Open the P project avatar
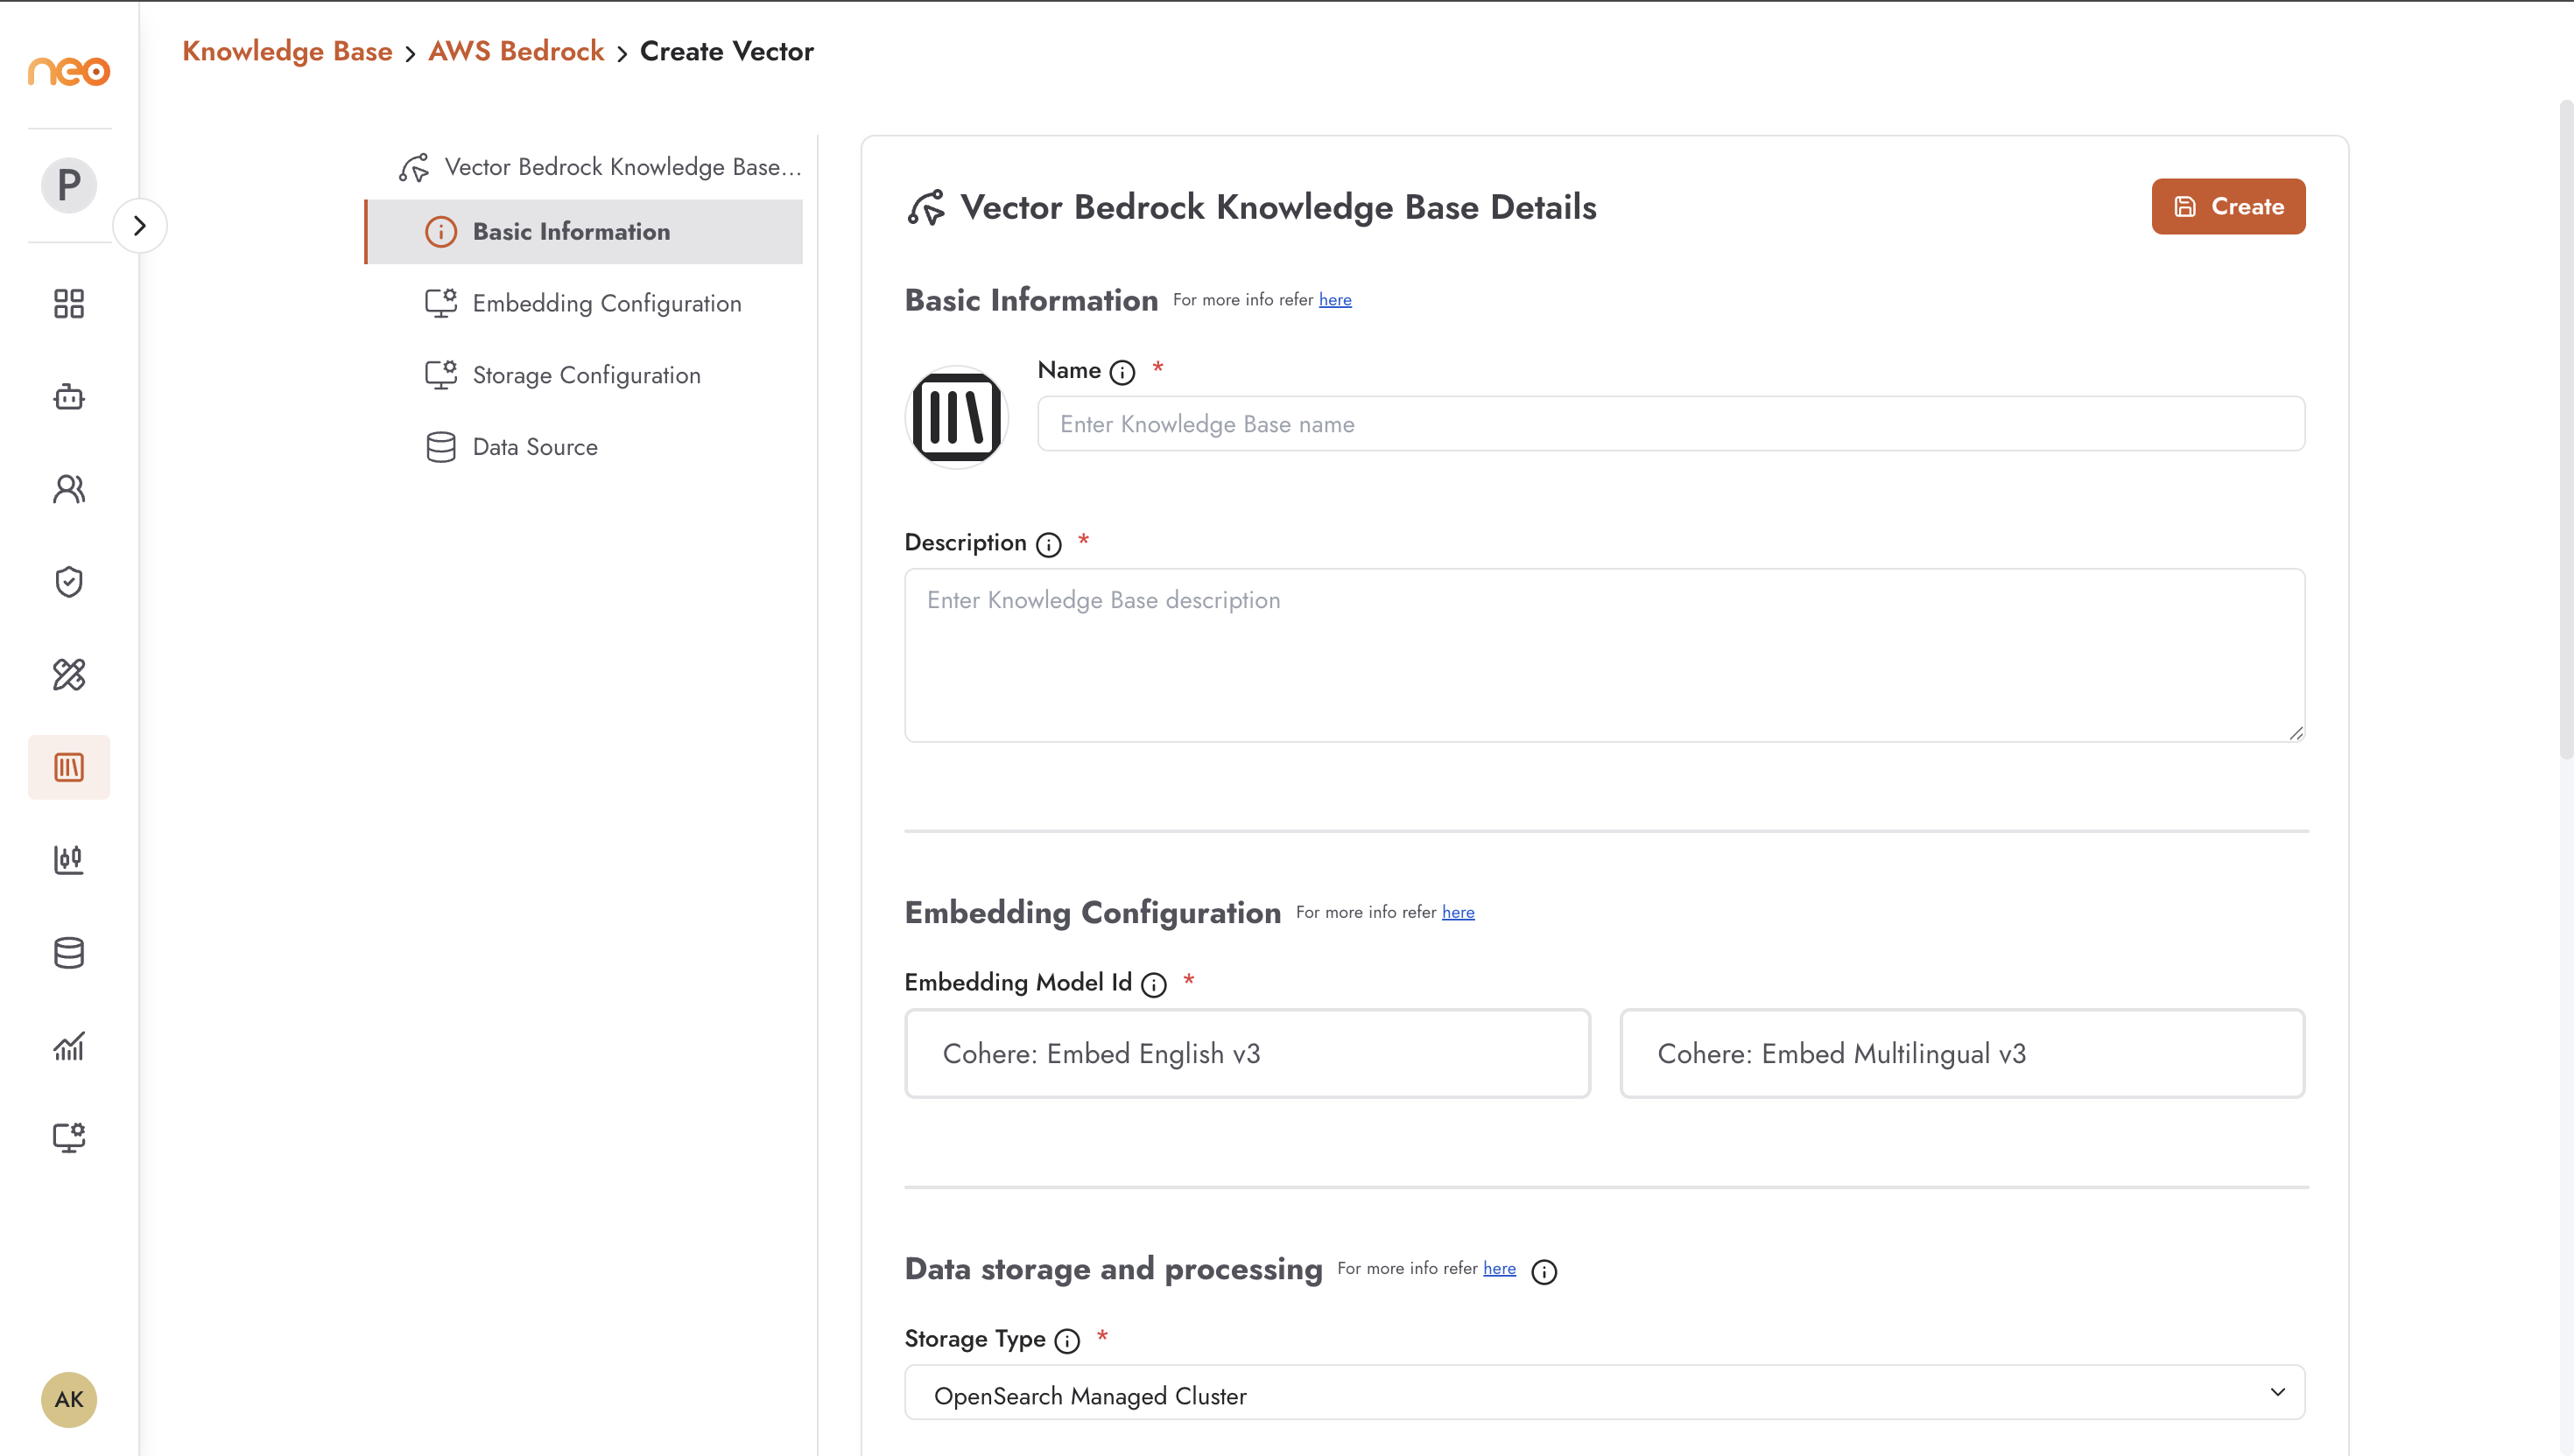The height and width of the screenshot is (1456, 2574). pyautogui.click(x=69, y=185)
